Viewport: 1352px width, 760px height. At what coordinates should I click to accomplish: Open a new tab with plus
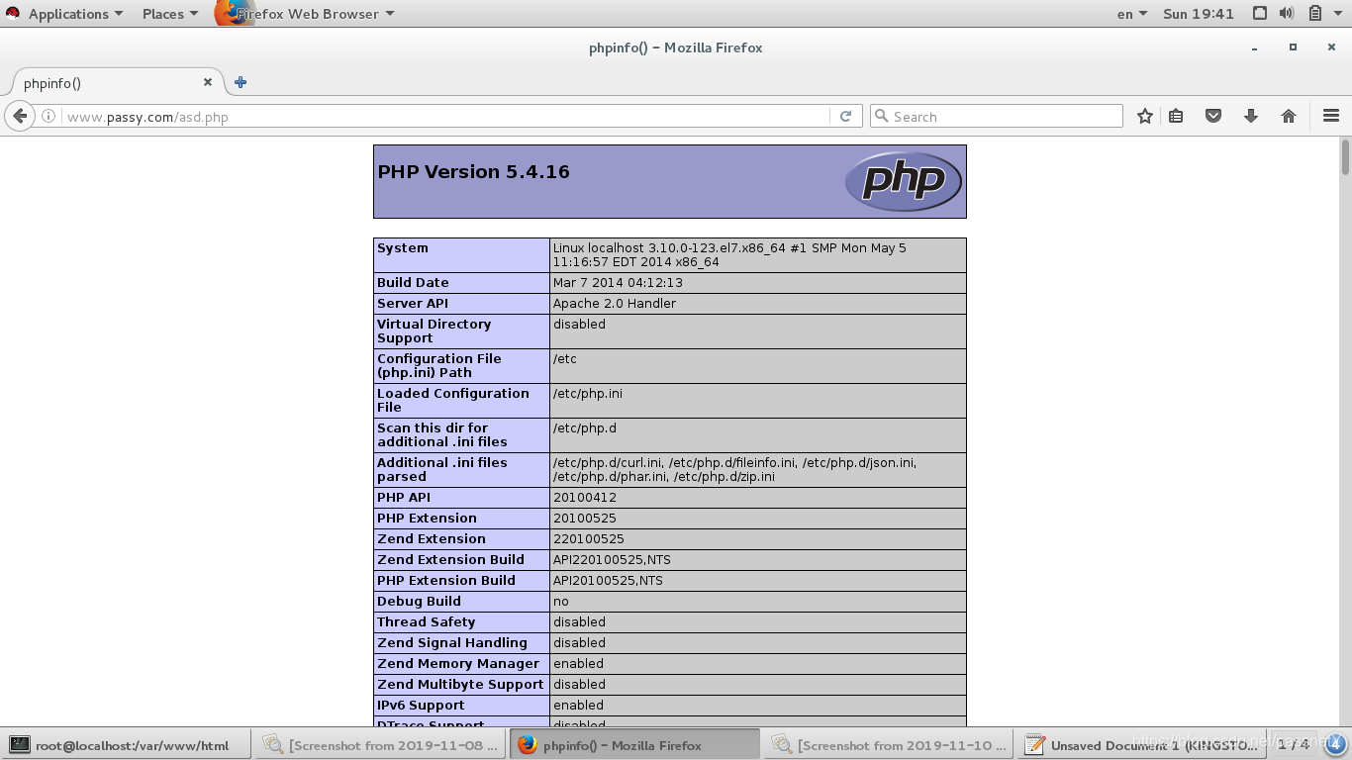(241, 82)
